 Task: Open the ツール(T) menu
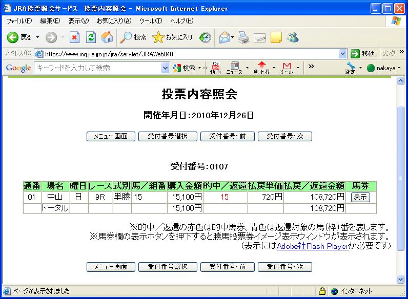click(x=151, y=21)
